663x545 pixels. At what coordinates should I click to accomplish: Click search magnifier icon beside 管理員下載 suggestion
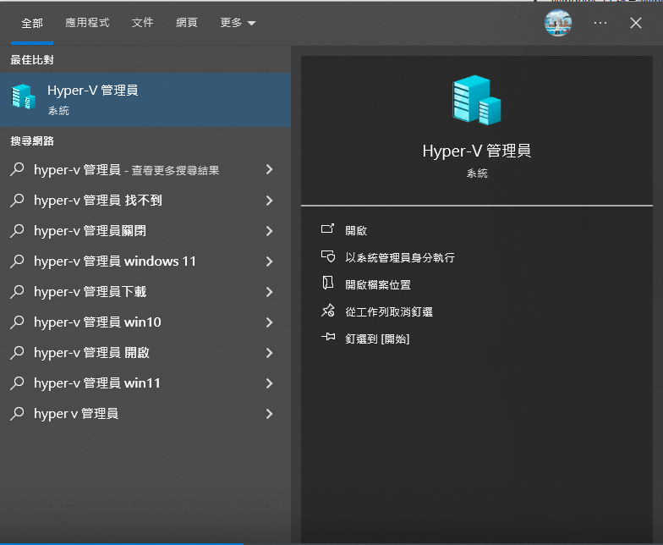17,291
